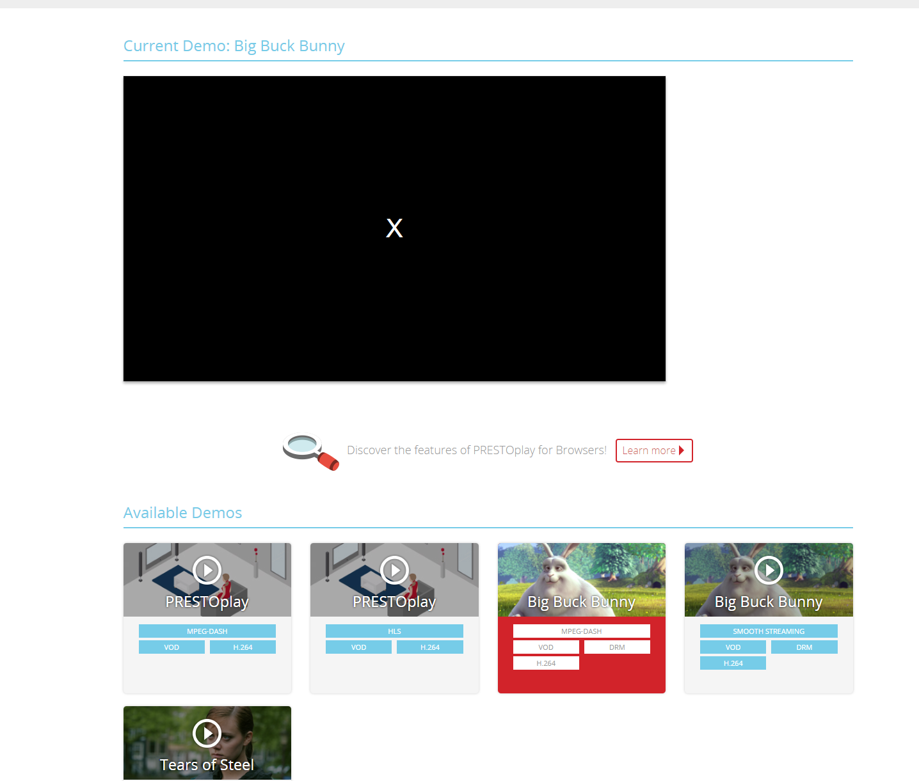This screenshot has width=919, height=781.
Task: Click the Discover the features of PRESTOplay text
Action: click(x=476, y=450)
